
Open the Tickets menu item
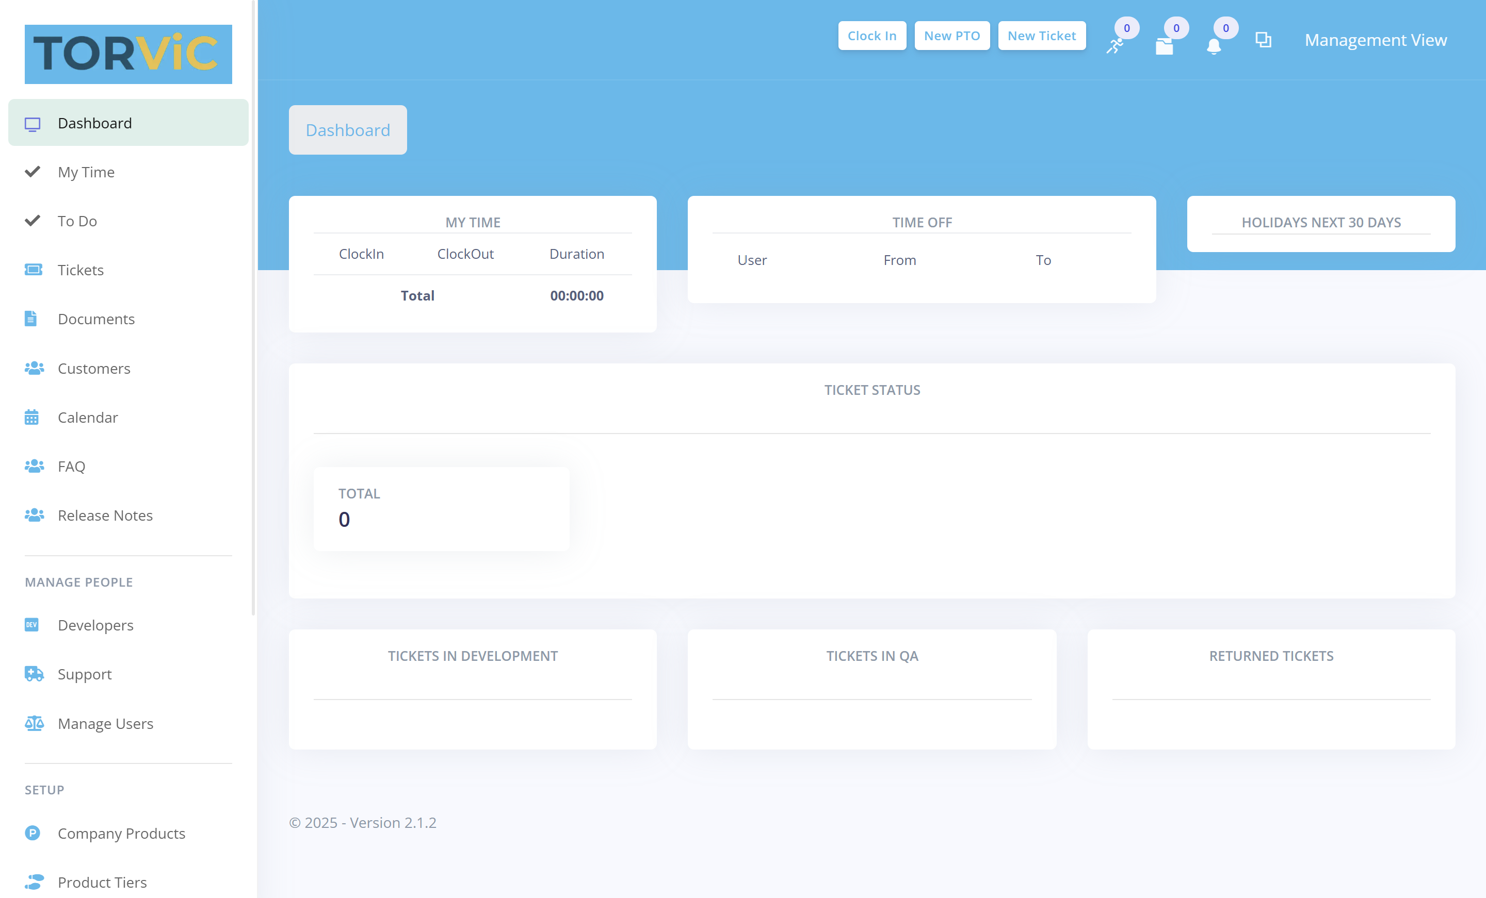pyautogui.click(x=128, y=270)
